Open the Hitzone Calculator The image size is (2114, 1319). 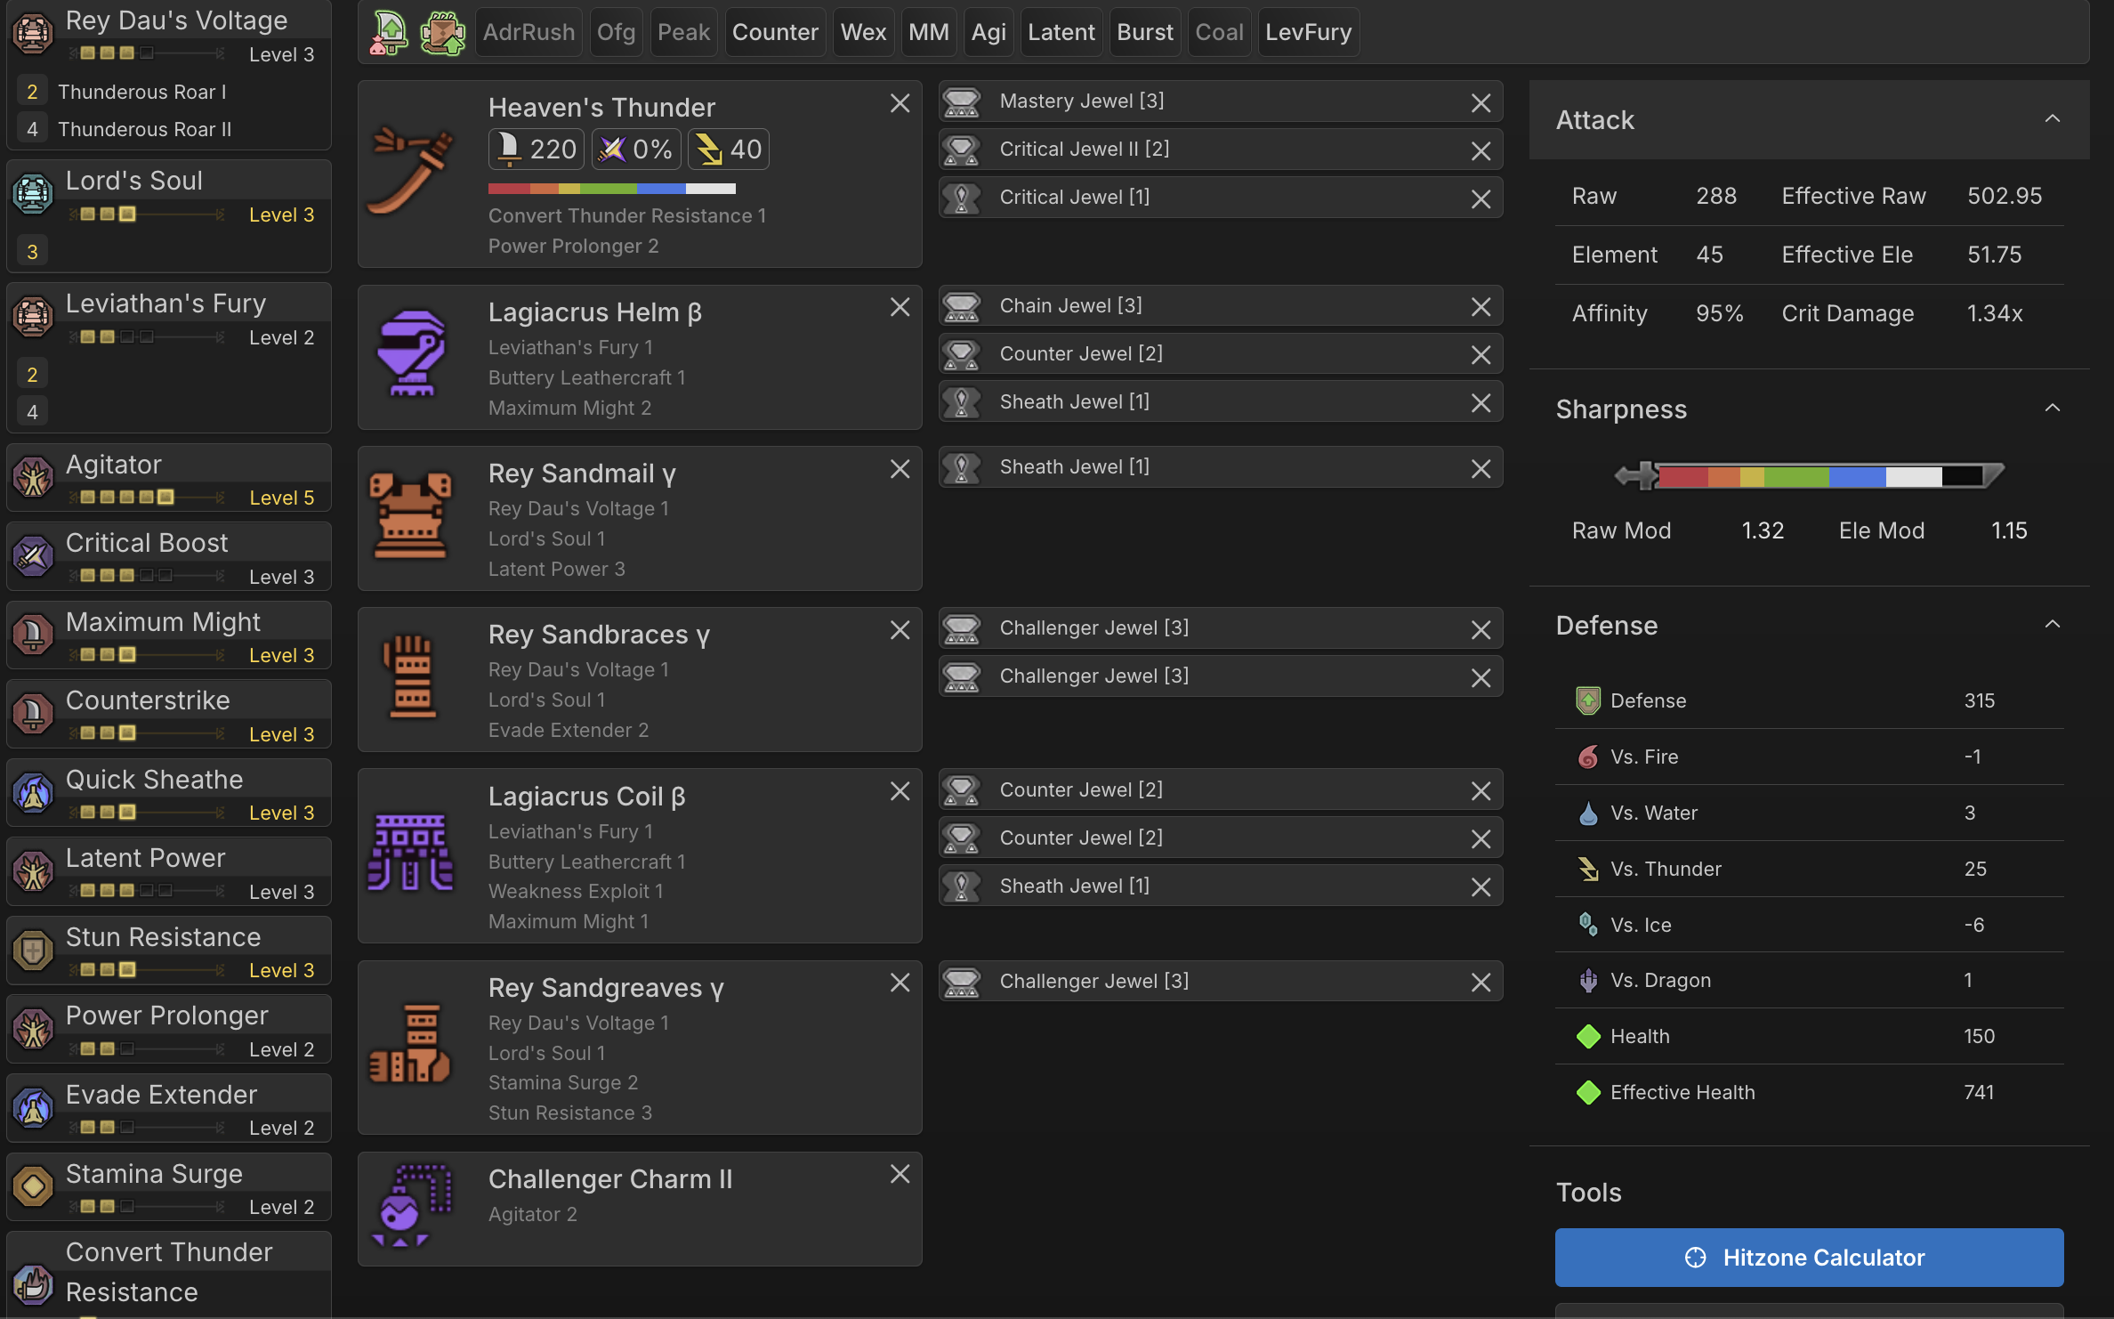coord(1809,1258)
